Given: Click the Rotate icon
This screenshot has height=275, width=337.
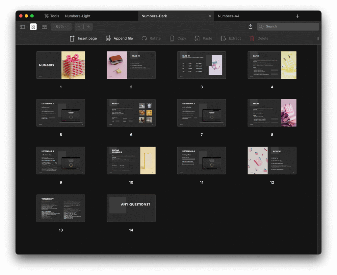Looking at the screenshot, I should coord(144,39).
